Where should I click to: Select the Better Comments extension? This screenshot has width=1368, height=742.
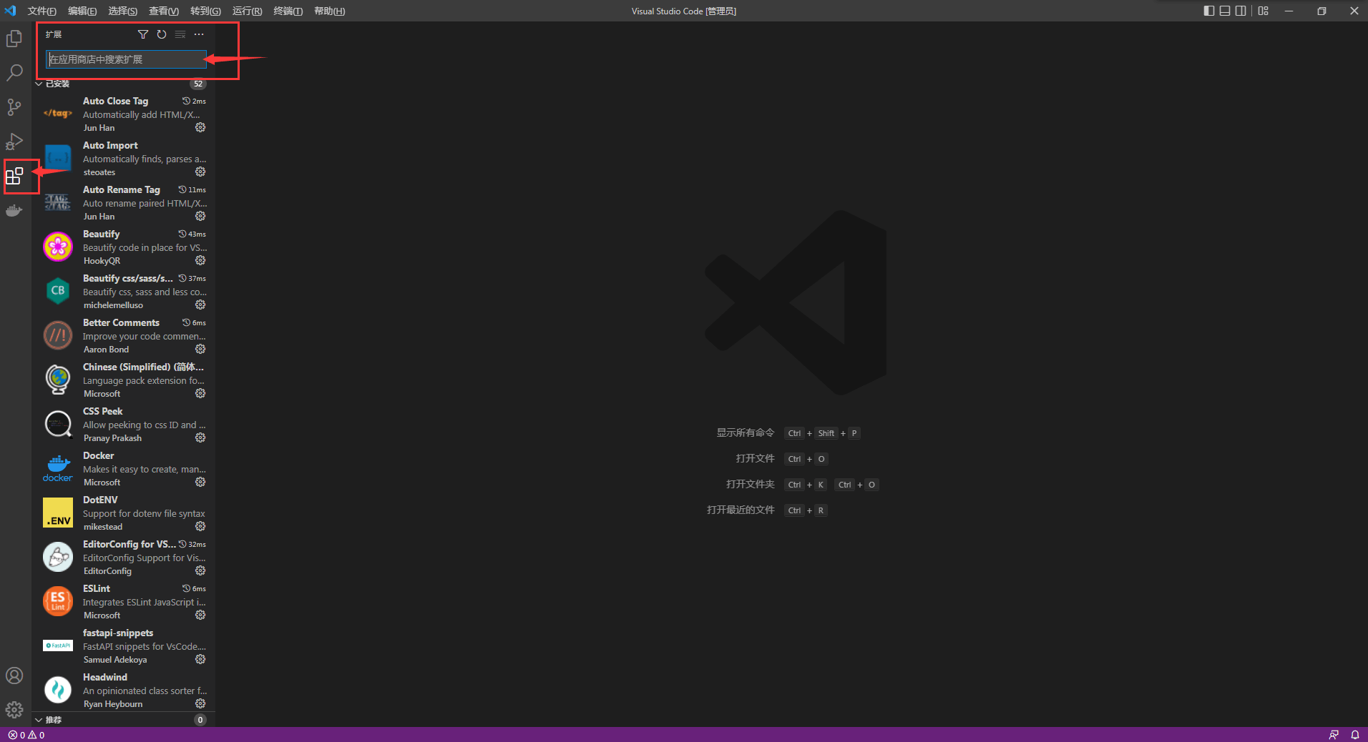[120, 322]
